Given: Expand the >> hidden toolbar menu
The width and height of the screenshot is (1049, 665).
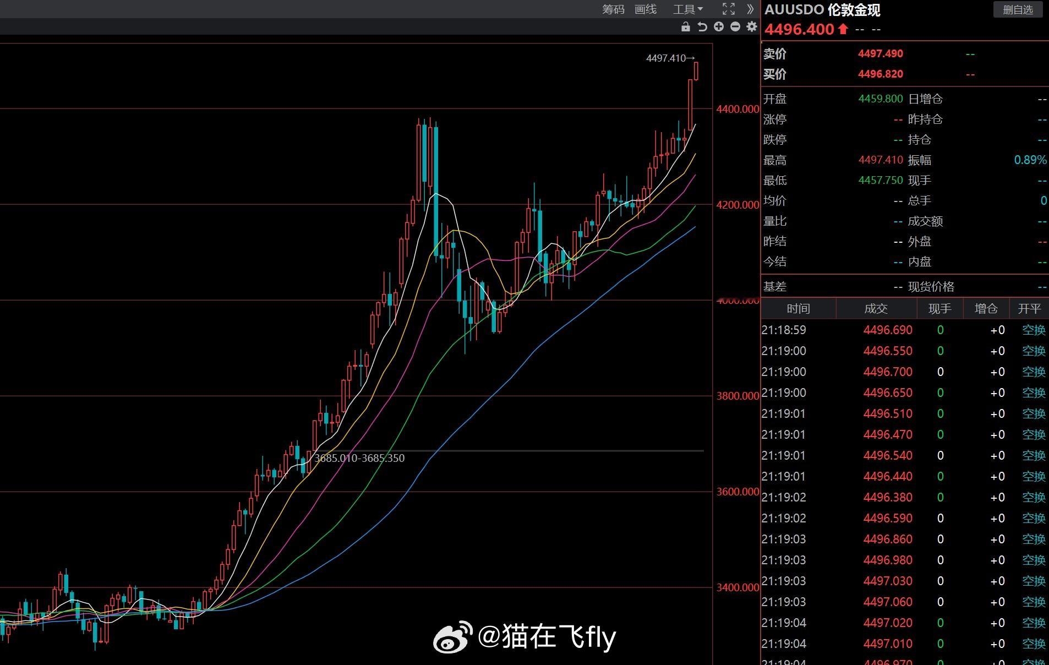Looking at the screenshot, I should pyautogui.click(x=750, y=9).
